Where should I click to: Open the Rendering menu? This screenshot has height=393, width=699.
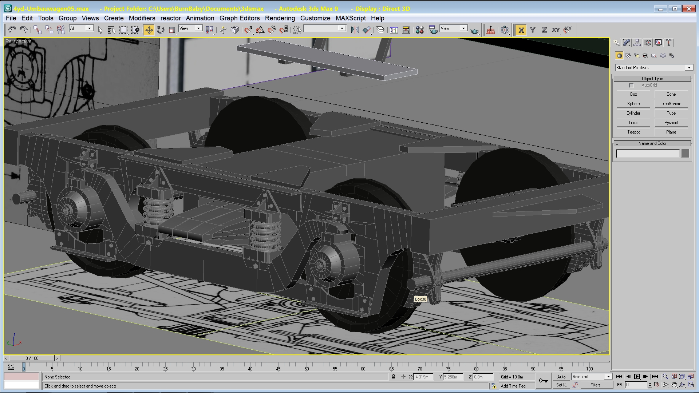point(280,18)
